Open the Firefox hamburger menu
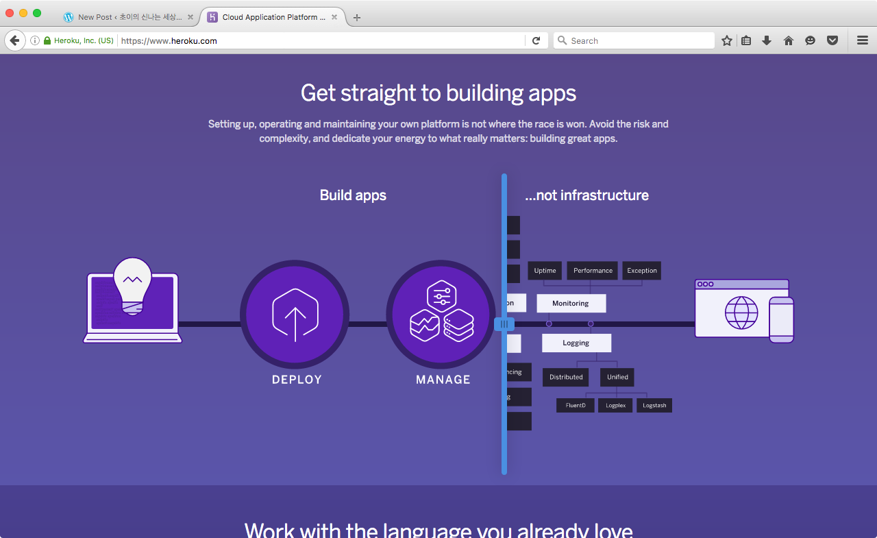Screen dimensions: 877x538 pos(863,40)
